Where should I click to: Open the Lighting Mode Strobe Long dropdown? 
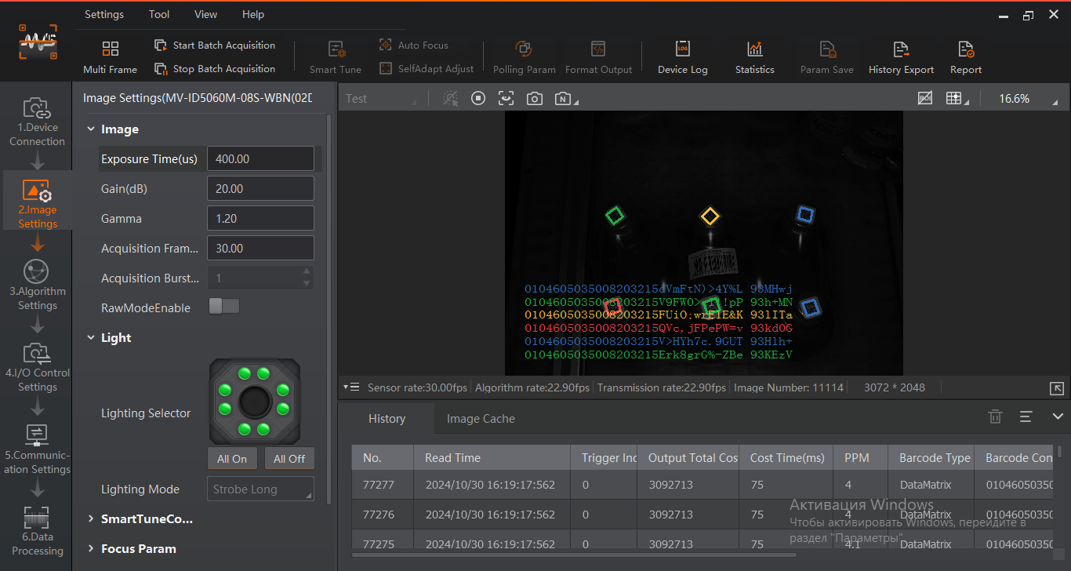tap(260, 489)
